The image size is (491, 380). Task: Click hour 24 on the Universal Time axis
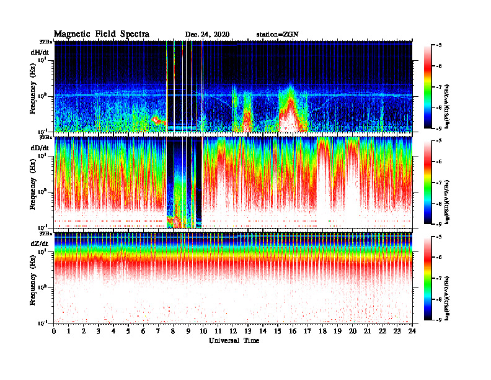coord(412,332)
